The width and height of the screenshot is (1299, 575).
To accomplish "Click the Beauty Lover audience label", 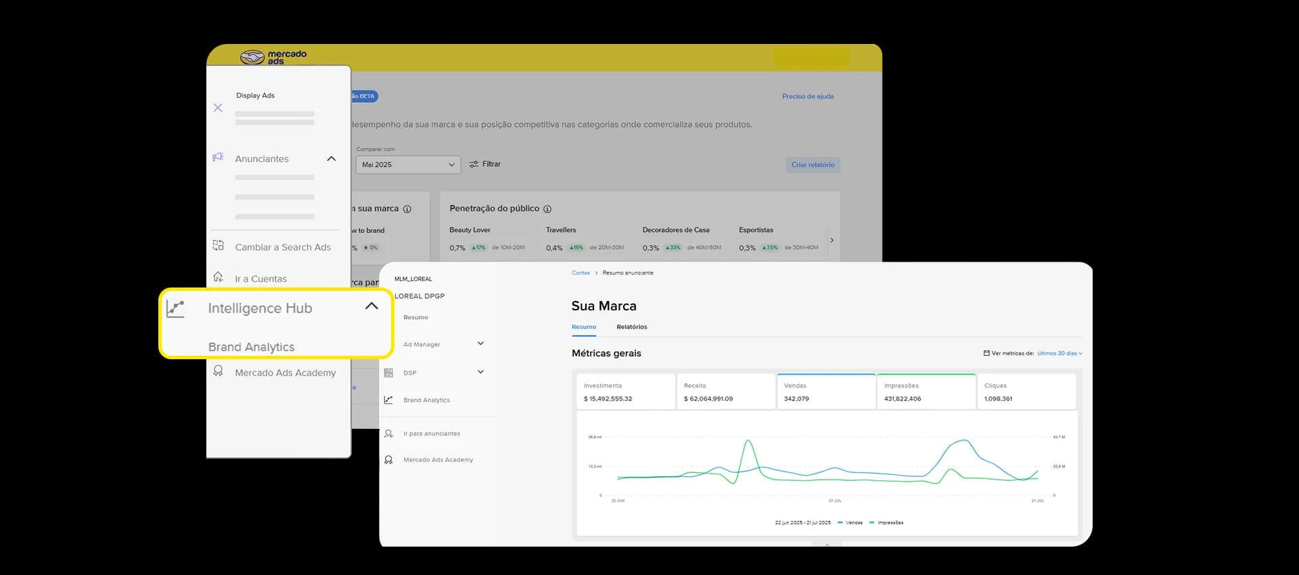I will (470, 230).
